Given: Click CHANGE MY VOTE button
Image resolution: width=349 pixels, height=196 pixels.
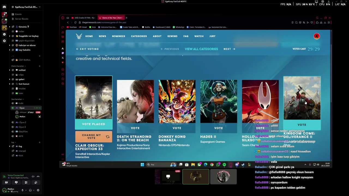Looking at the screenshot, I should click(x=94, y=137).
